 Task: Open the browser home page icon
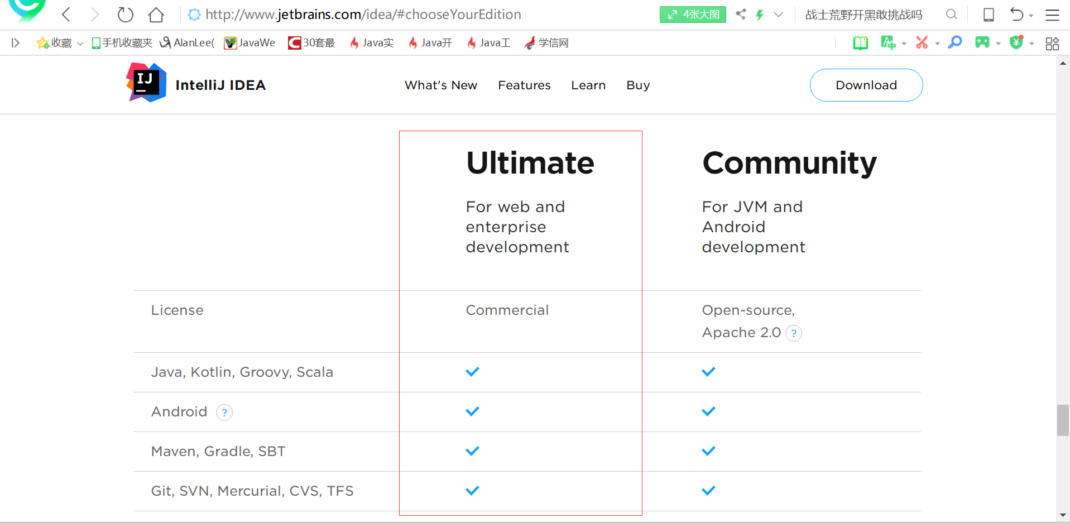pyautogui.click(x=156, y=15)
